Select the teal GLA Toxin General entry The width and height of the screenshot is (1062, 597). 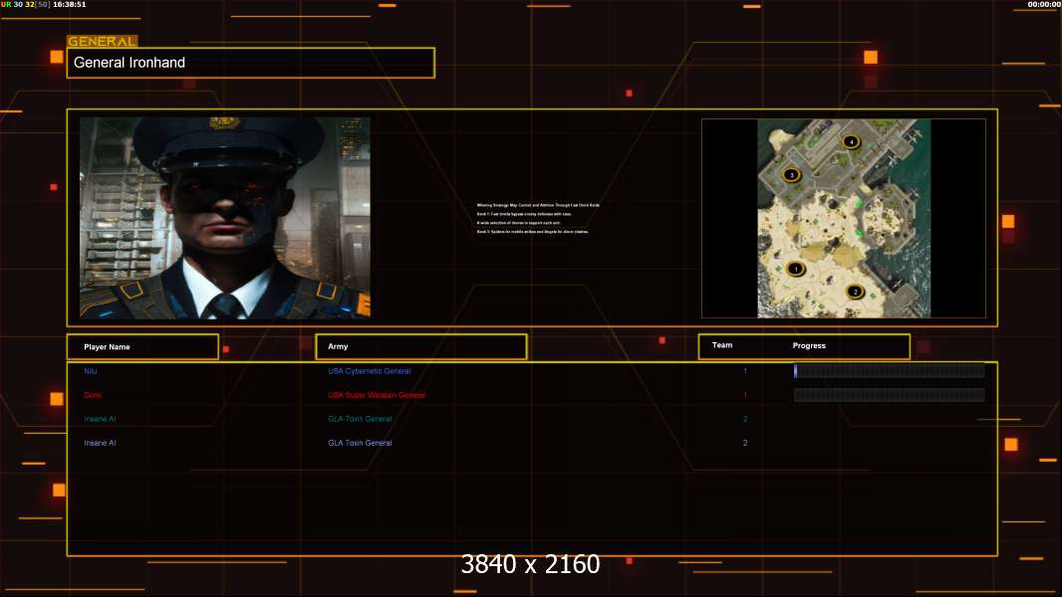[360, 419]
